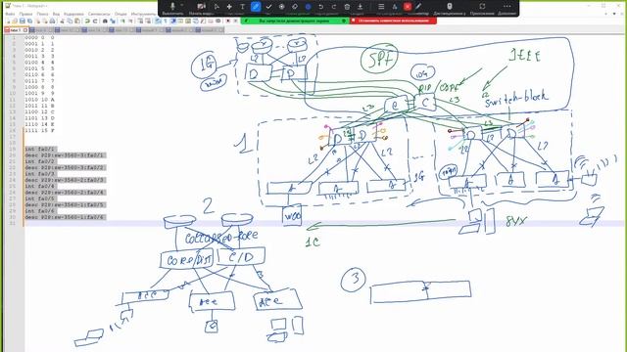Open Опции menu

pyautogui.click(x=121, y=14)
